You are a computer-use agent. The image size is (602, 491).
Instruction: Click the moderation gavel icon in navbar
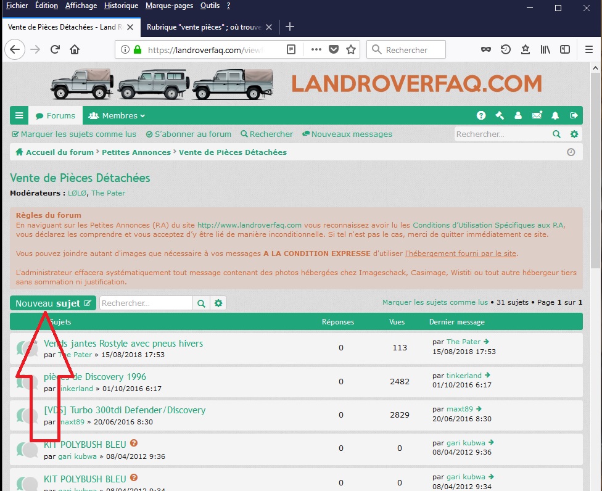(x=500, y=115)
